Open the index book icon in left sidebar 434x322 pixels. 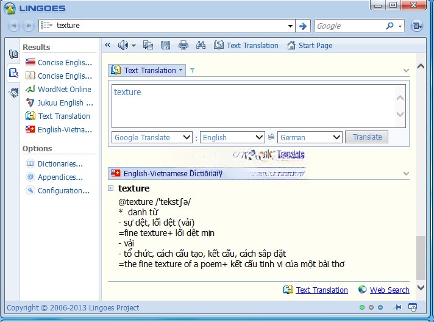coord(13,54)
